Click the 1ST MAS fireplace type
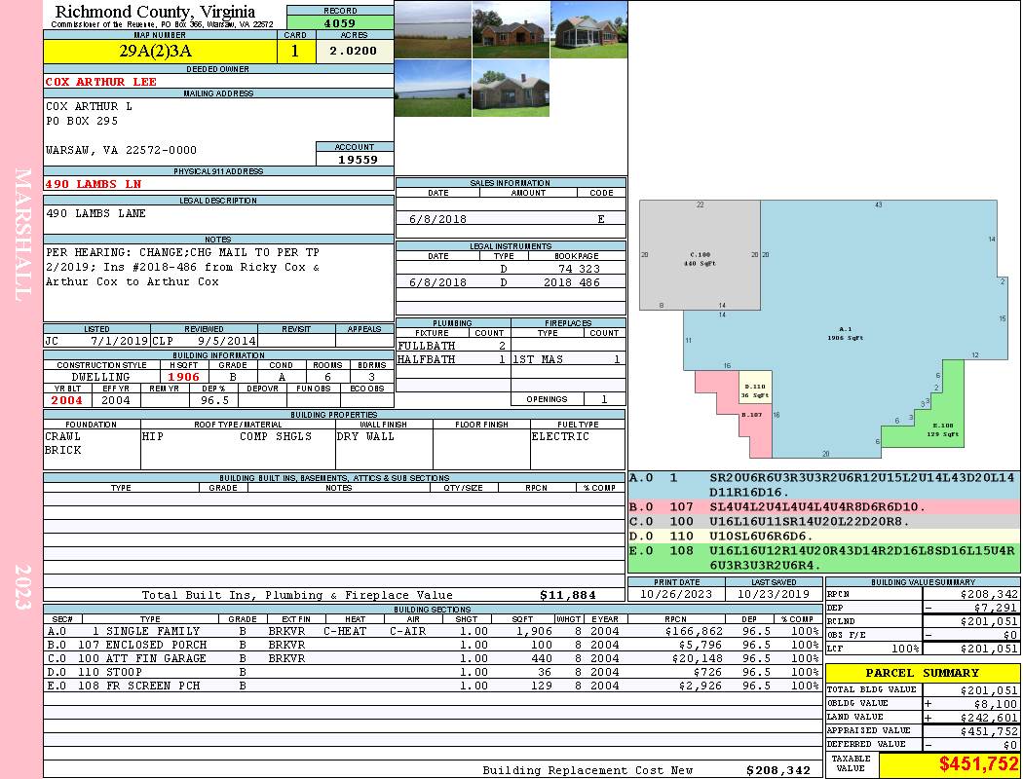The height and width of the screenshot is (779, 1023). coord(538,360)
